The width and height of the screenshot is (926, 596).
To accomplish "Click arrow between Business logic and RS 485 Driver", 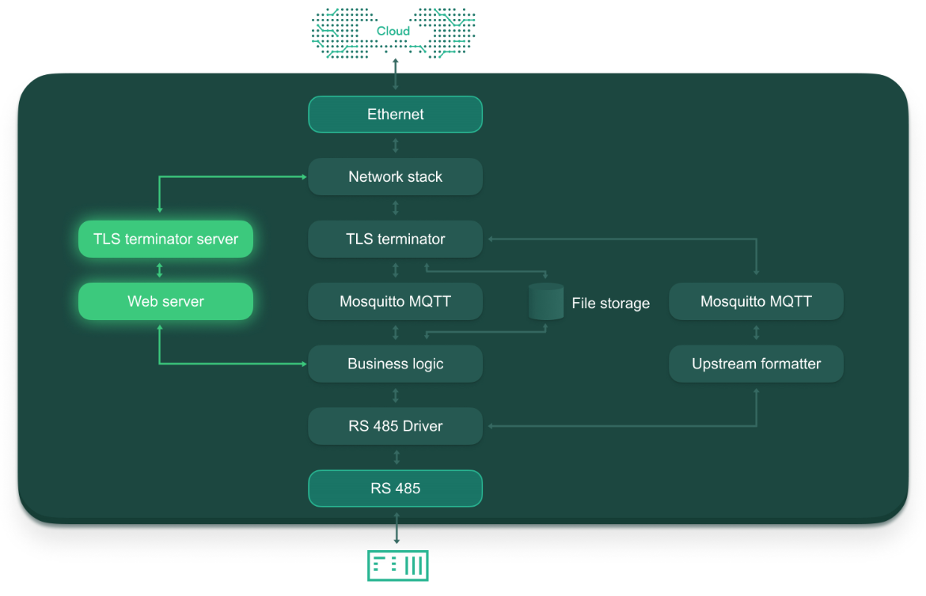I will (x=396, y=395).
